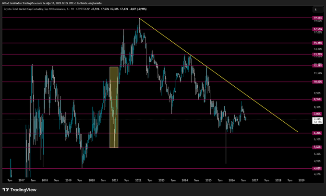Click the 2022 label on time axis

click(138, 181)
